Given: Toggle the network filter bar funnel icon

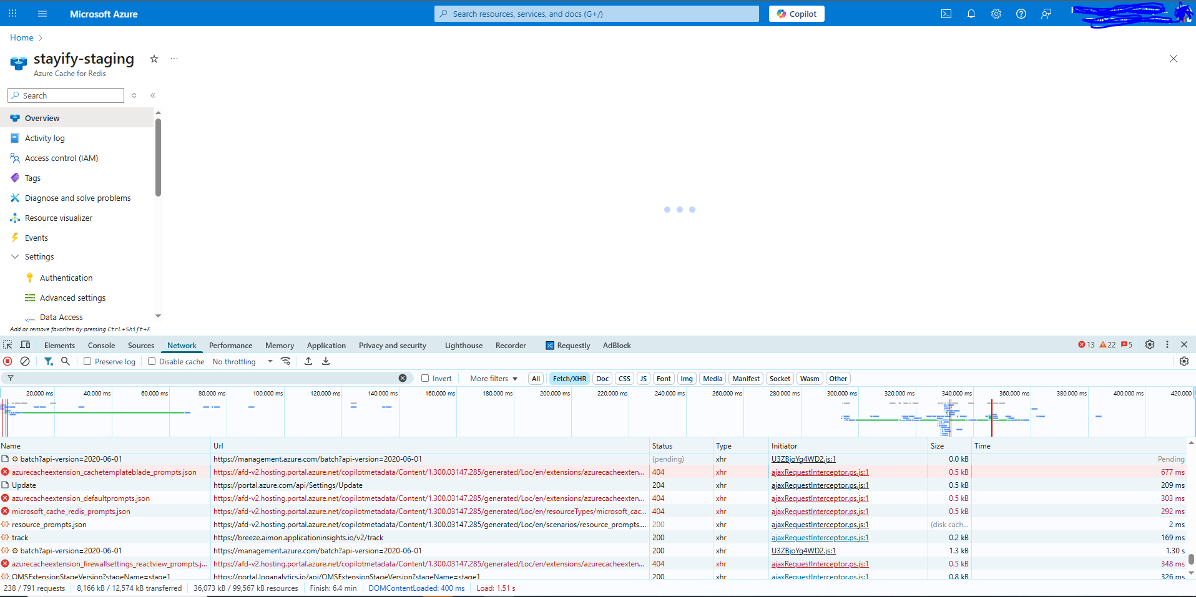Looking at the screenshot, I should tap(48, 361).
